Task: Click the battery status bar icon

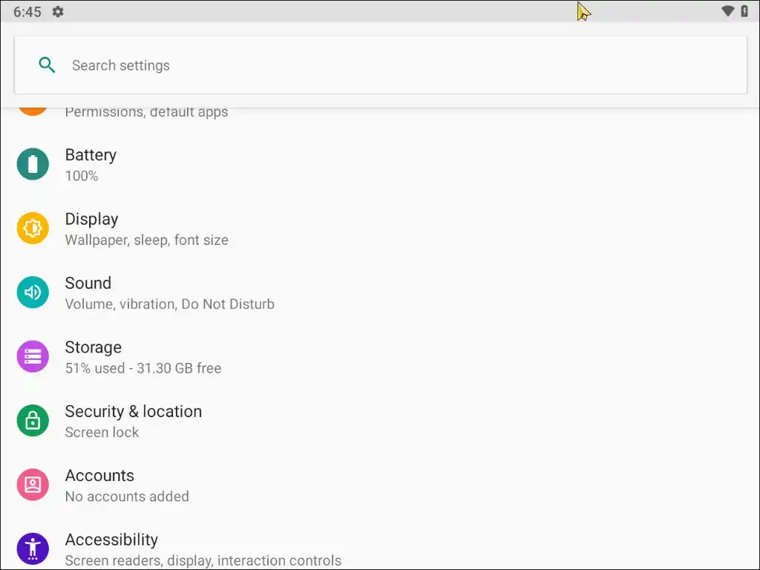Action: pyautogui.click(x=744, y=11)
